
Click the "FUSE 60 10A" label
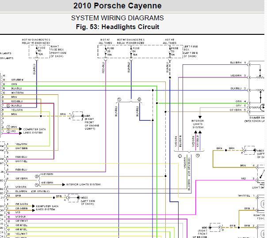point(42,51)
